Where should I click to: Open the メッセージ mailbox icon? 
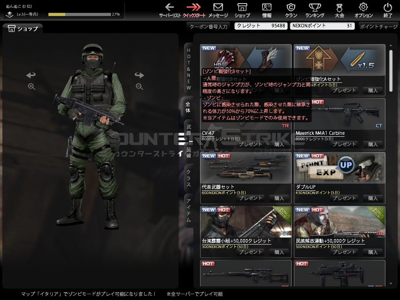pyautogui.click(x=218, y=11)
